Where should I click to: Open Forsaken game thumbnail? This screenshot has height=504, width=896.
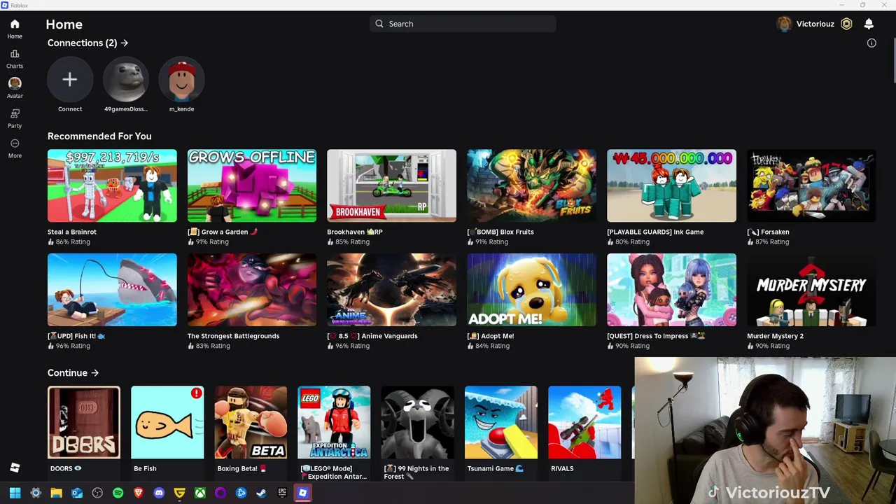pyautogui.click(x=811, y=185)
